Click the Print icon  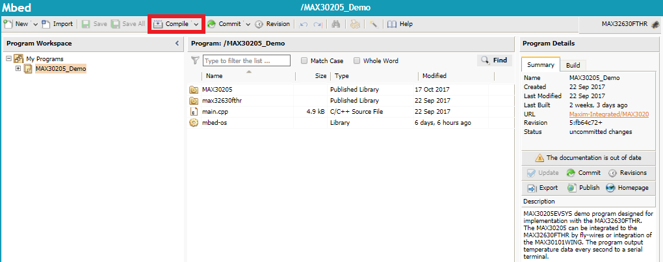tap(355, 25)
